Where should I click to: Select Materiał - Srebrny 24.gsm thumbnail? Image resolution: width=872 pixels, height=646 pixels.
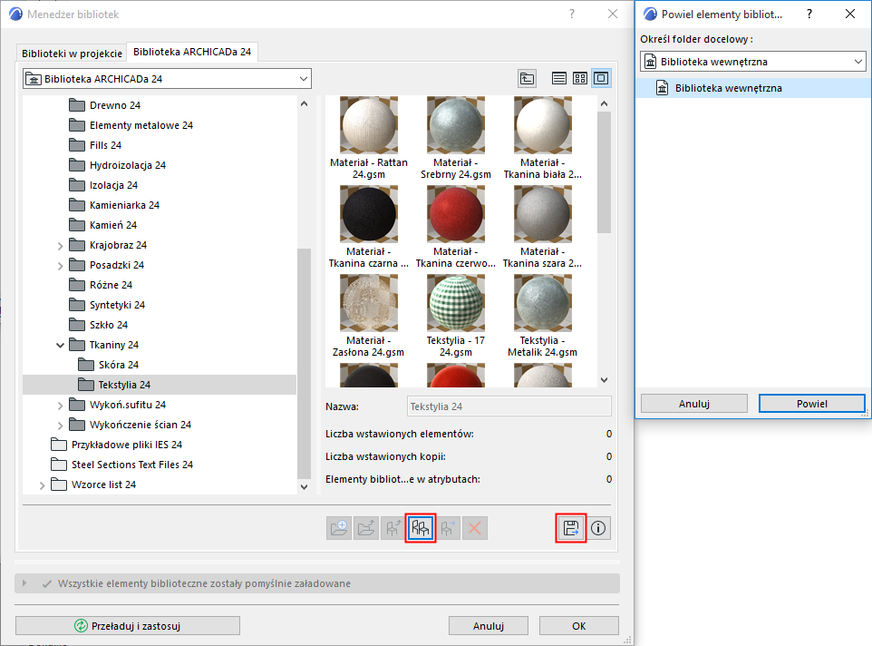[455, 125]
